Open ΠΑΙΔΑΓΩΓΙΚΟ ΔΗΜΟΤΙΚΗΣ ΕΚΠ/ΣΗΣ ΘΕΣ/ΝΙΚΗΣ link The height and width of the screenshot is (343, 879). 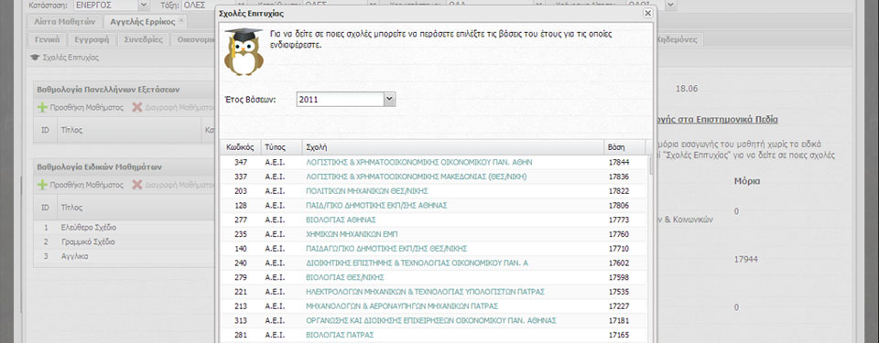pos(386,249)
